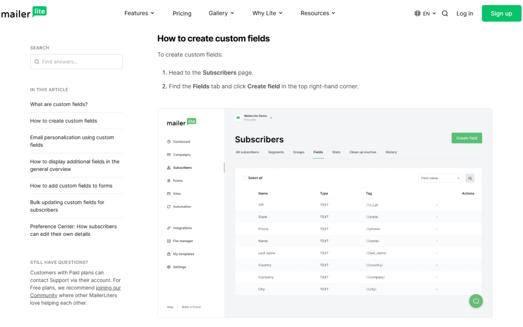
Task: Open the Pricing page
Action: coord(182,13)
